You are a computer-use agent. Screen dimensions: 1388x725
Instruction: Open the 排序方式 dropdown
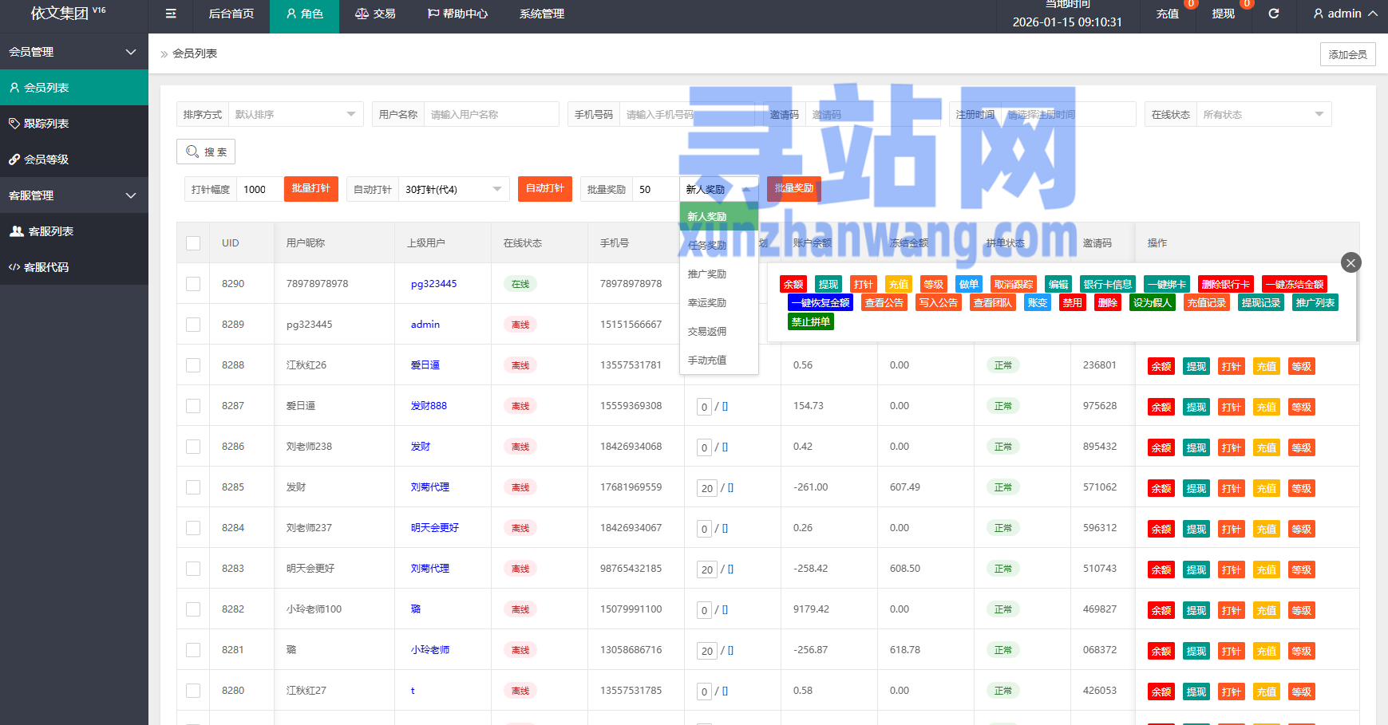[295, 114]
